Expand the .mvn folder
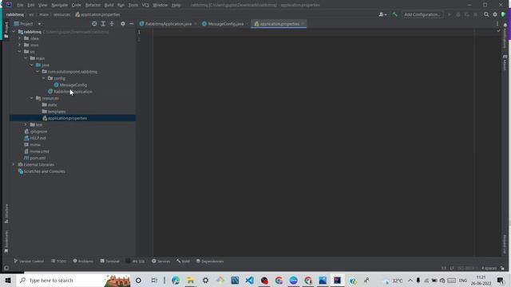Image resolution: width=511 pixels, height=287 pixels. pyautogui.click(x=19, y=45)
